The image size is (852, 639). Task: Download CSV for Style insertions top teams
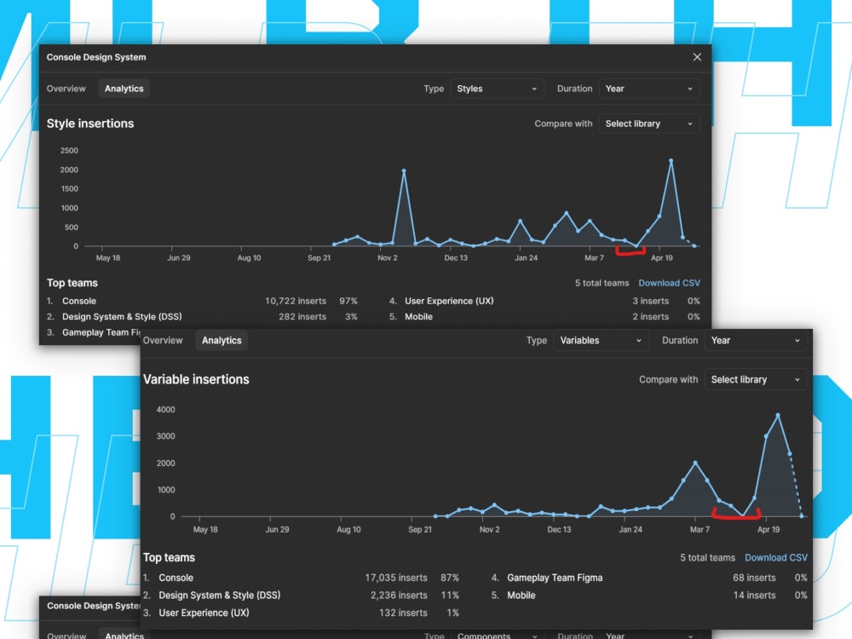click(x=669, y=283)
